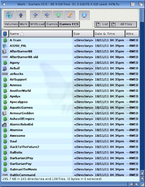The width and height of the screenshot is (145, 187).
Task: Go to parent directory with up arrow
Action: [21, 15]
